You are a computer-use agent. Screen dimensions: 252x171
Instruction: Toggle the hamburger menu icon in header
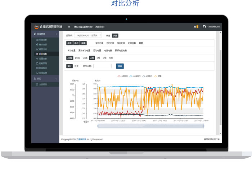pos(69,27)
